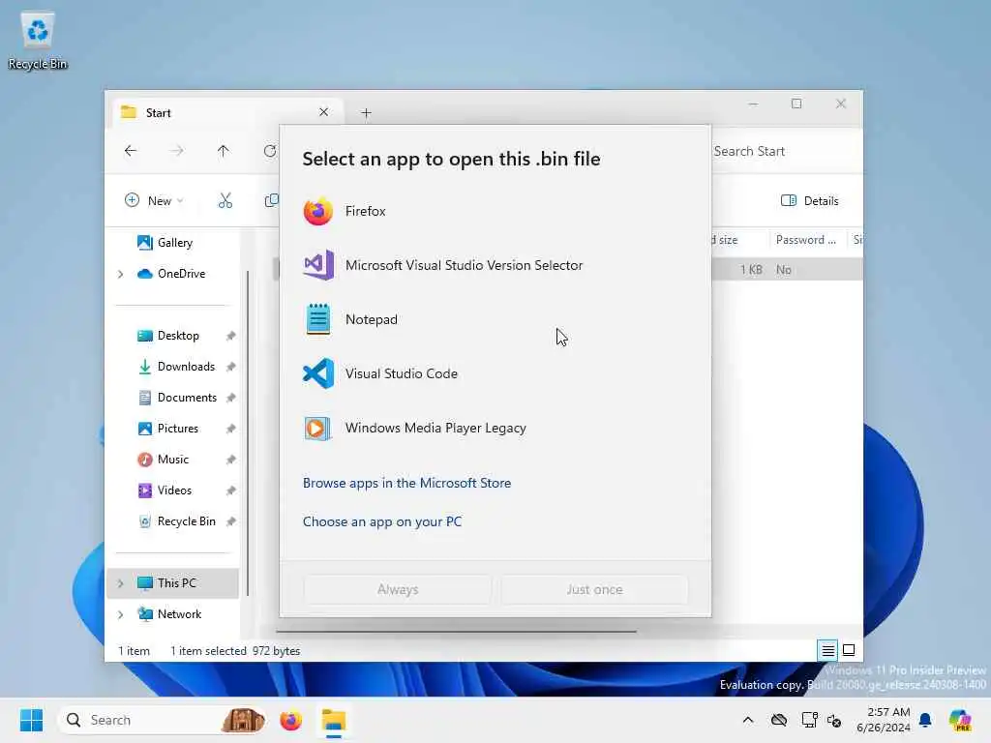Navigate up one folder level

coord(224,151)
